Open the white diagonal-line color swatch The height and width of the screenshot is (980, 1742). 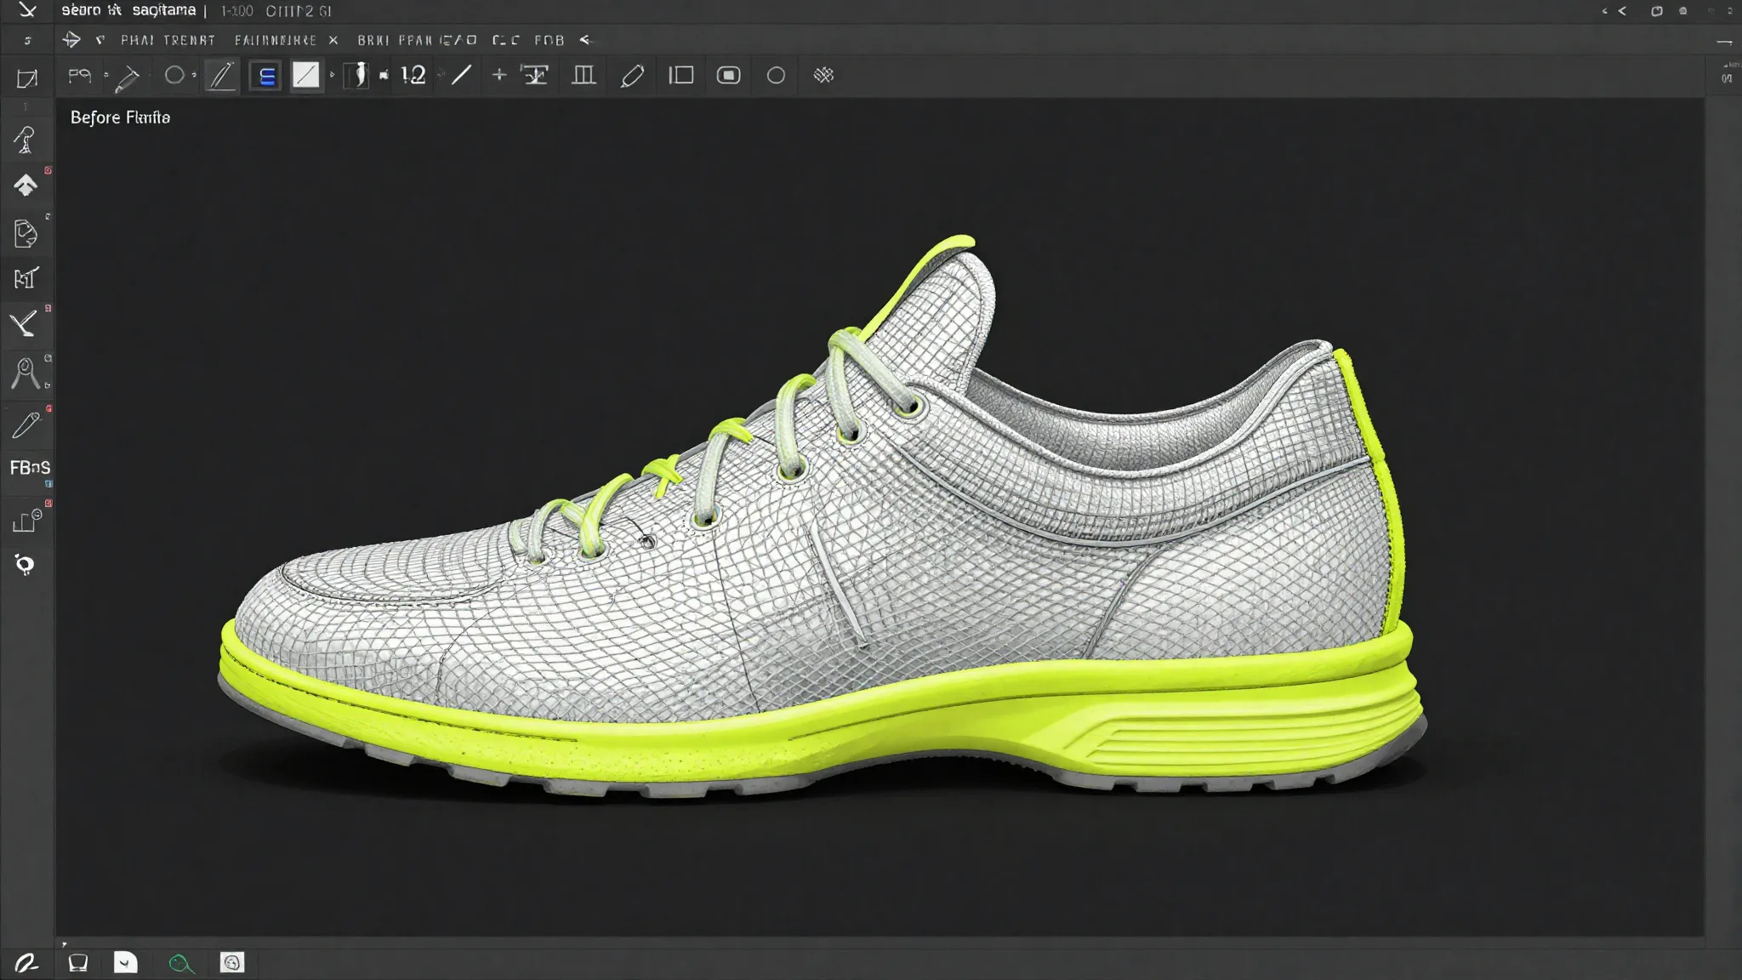(305, 76)
